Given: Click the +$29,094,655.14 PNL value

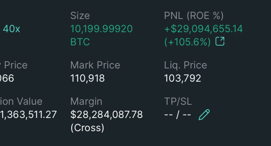Looking at the screenshot, I should 203,29.
